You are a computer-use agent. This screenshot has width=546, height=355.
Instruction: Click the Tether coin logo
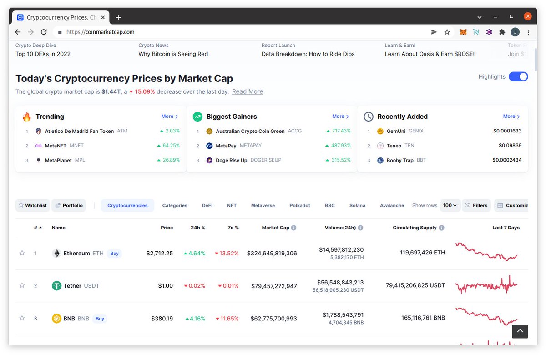(x=56, y=285)
